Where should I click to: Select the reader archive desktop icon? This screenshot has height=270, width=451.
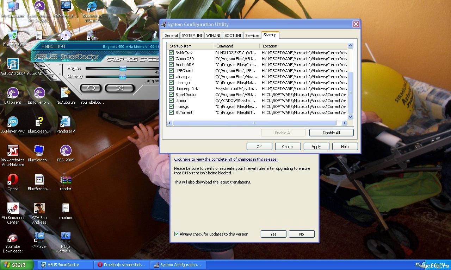[66, 182]
